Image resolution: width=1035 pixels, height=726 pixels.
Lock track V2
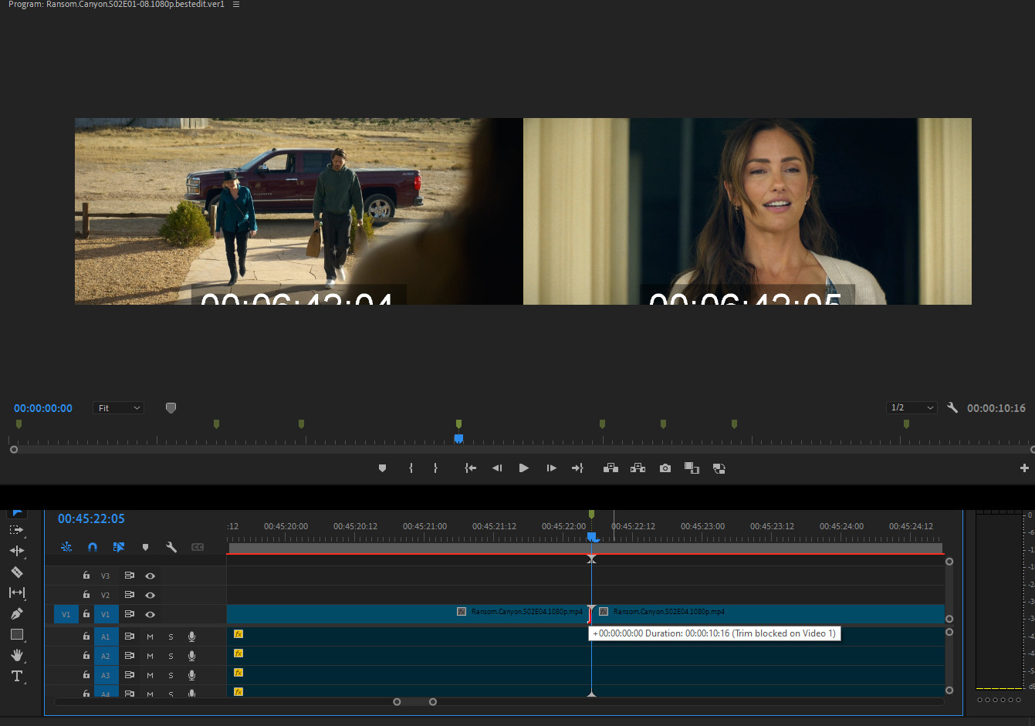click(86, 595)
